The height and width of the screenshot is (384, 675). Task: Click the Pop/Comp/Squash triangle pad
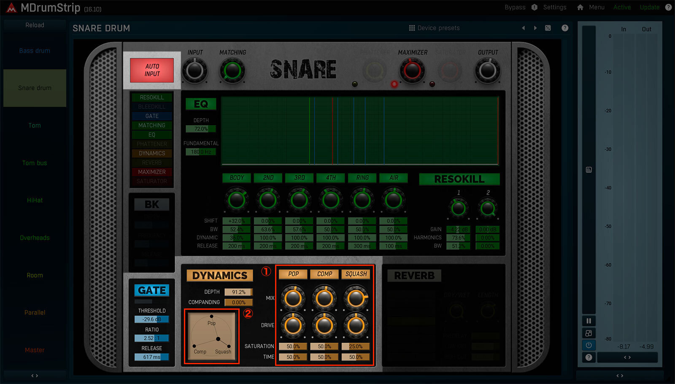[211, 336]
